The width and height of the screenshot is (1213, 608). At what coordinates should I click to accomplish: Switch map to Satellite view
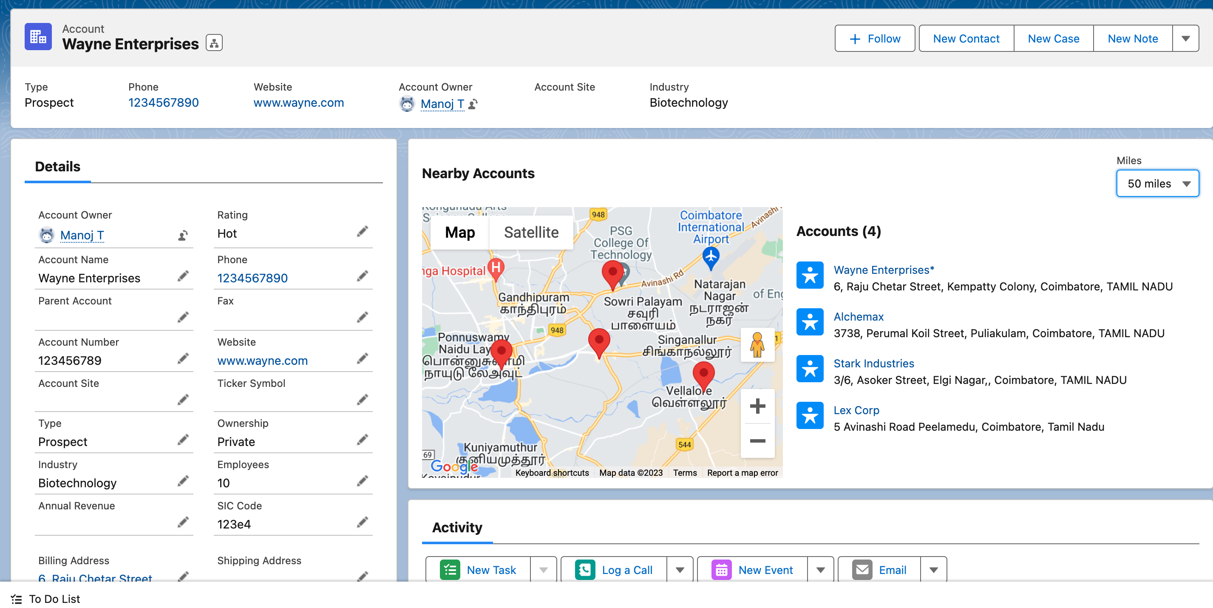pyautogui.click(x=531, y=232)
